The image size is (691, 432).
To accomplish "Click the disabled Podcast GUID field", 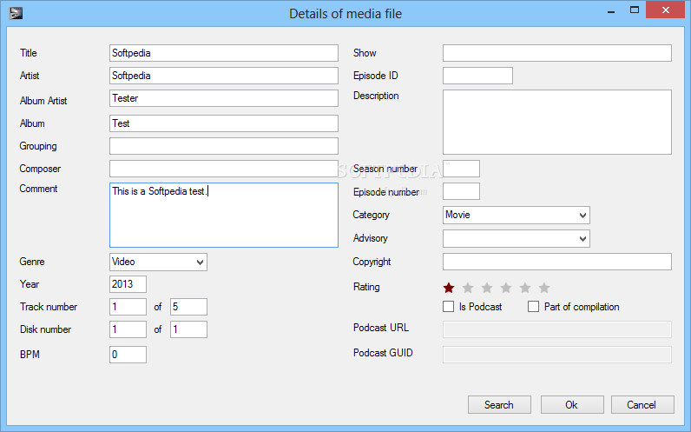I will (557, 355).
